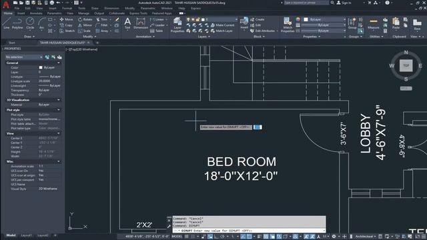Select the Line tool
Screen dimensions: 427x240
[6, 23]
